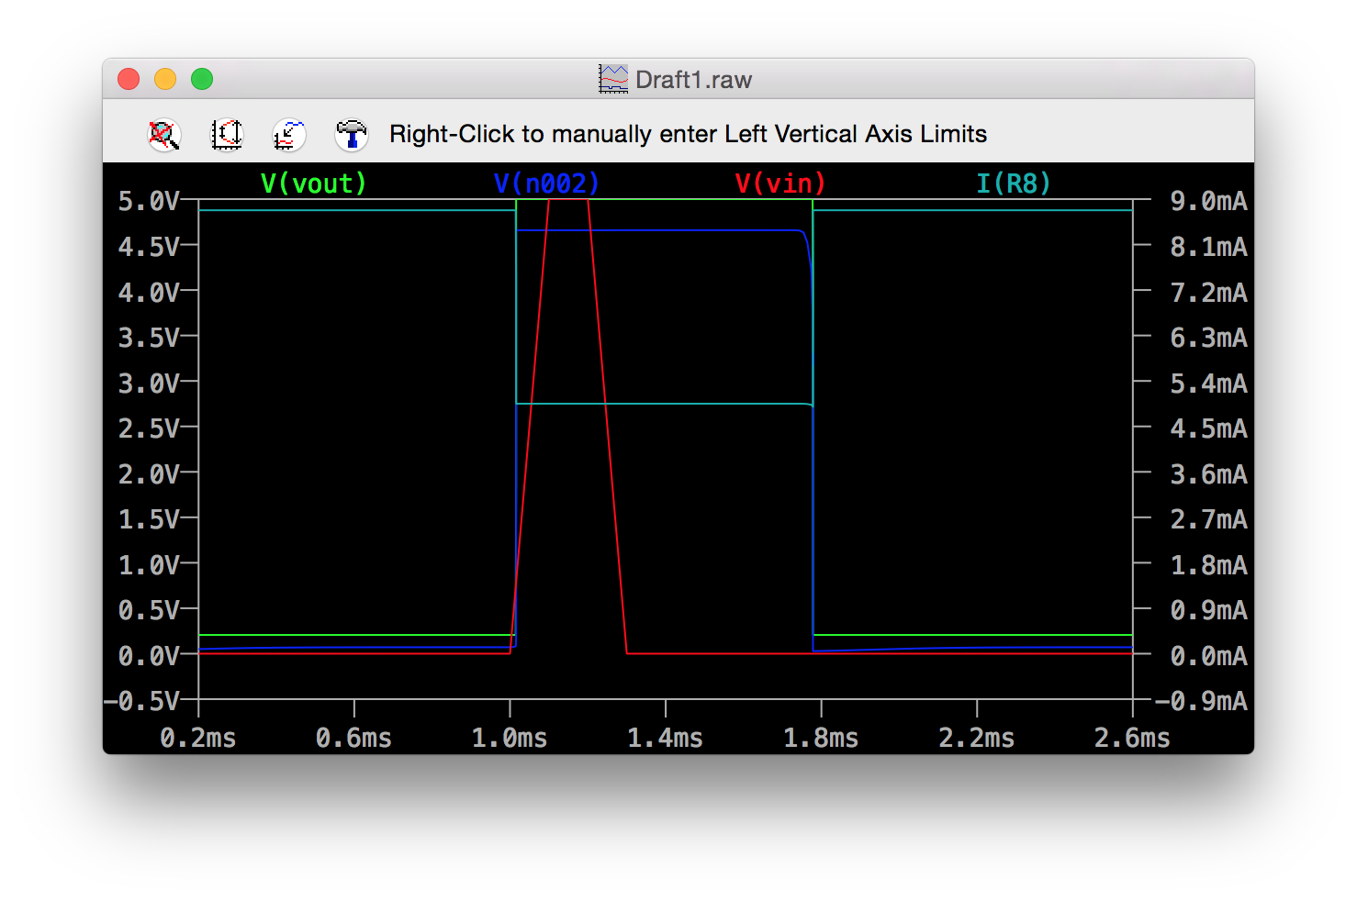
Task: Click the 2.6ms horizontal axis label
Action: [x=1132, y=739]
